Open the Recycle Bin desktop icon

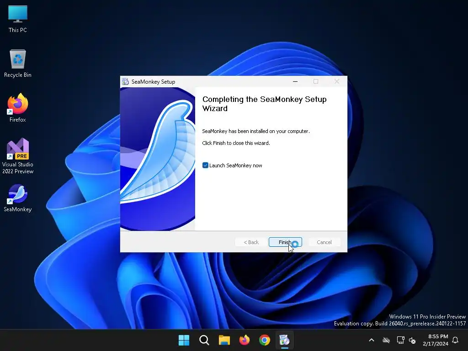click(x=18, y=64)
